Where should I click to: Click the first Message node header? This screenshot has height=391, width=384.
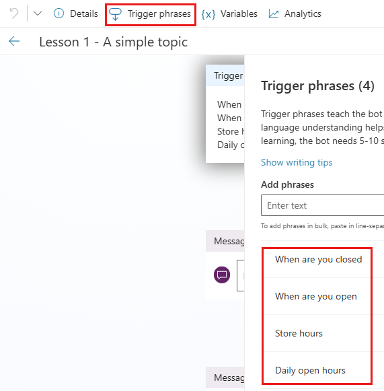tap(225, 241)
